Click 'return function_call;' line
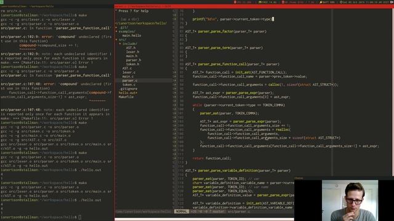This screenshot has height=221, width=394. pos(212,158)
